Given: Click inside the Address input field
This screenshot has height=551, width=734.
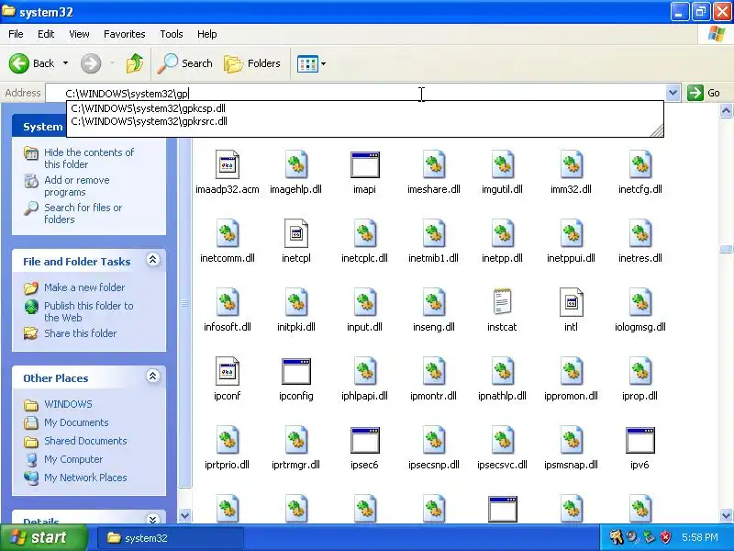Looking at the screenshot, I should pyautogui.click(x=356, y=94).
